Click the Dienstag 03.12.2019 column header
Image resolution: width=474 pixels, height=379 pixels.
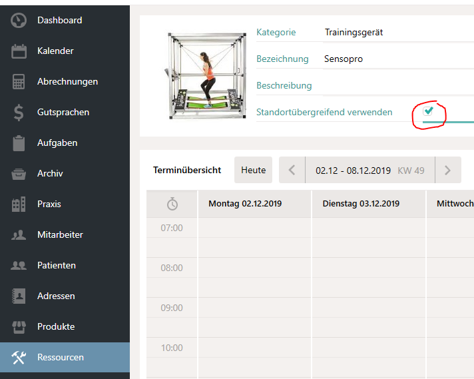click(x=369, y=204)
